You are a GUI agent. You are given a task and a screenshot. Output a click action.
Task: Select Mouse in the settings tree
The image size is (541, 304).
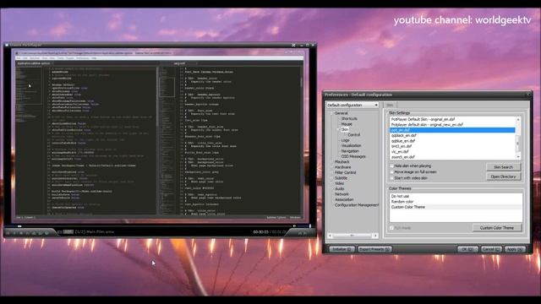347,124
